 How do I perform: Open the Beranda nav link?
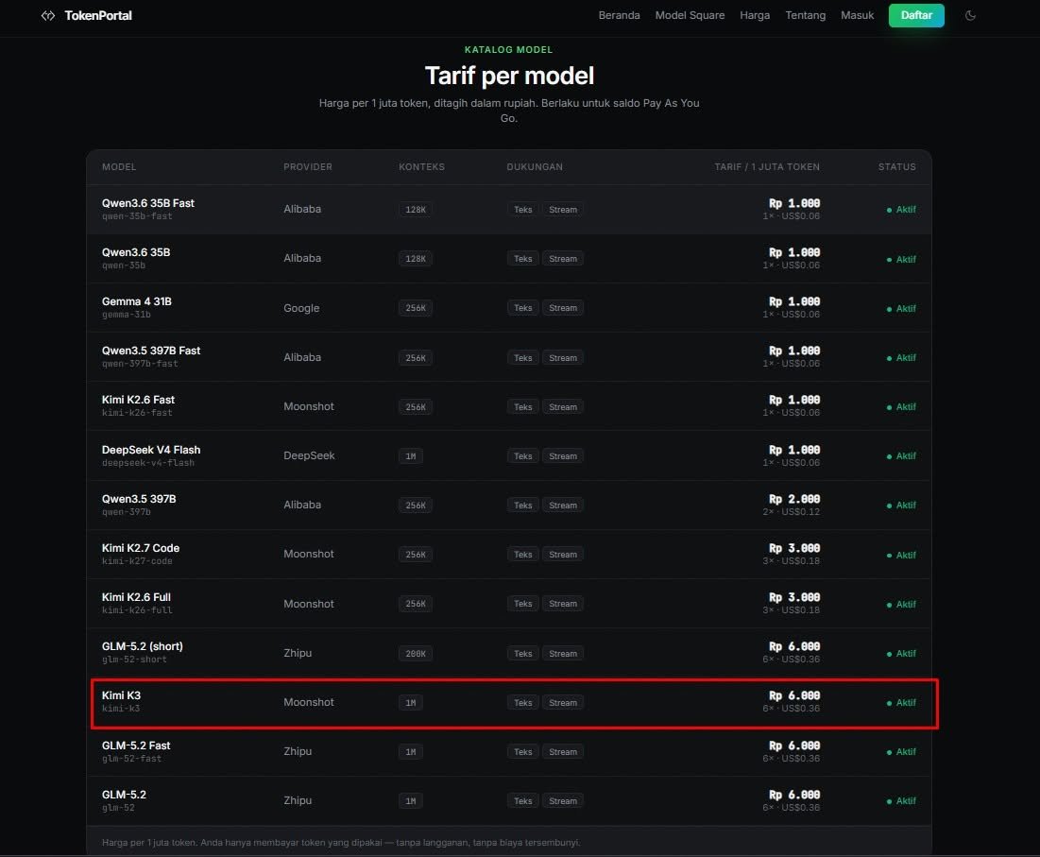[619, 15]
